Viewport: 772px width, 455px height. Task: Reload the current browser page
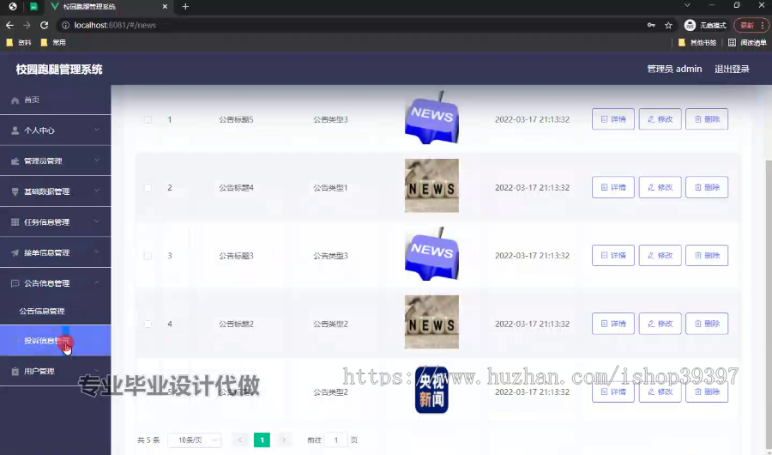coord(45,25)
